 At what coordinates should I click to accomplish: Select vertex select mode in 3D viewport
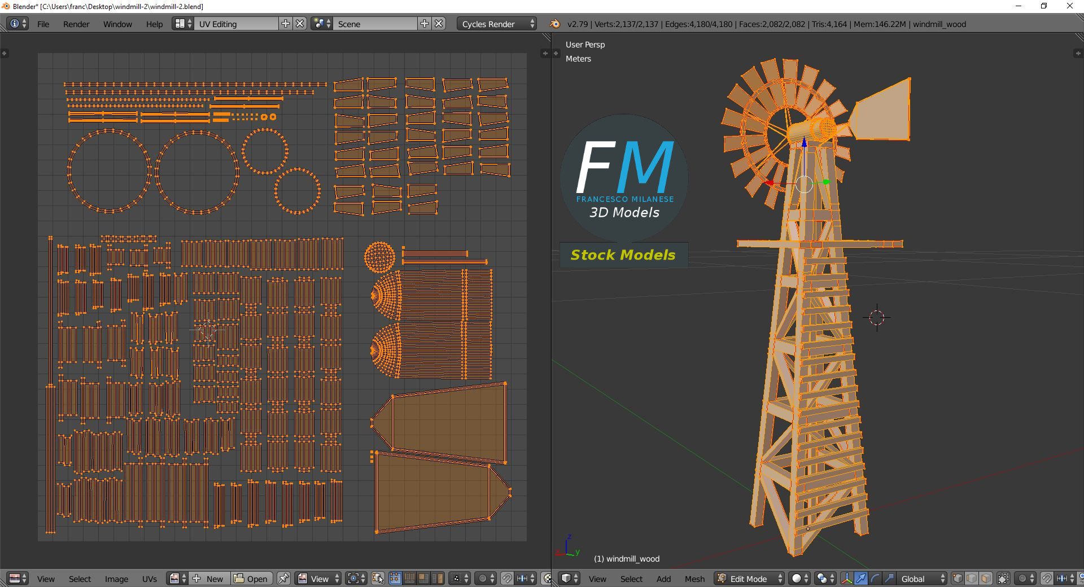tap(958, 579)
